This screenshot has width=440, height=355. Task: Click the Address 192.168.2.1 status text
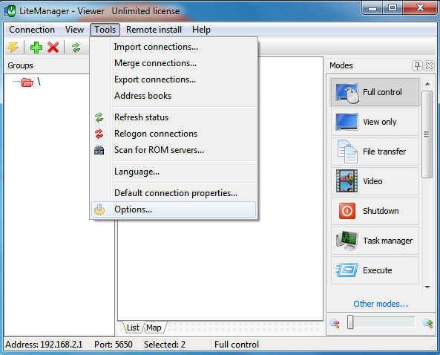(x=44, y=345)
